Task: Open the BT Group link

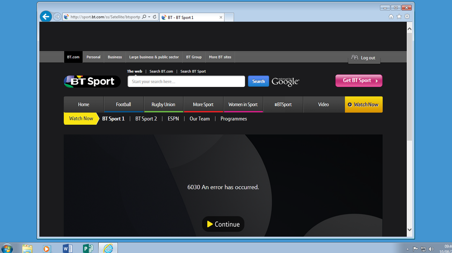Action: coord(194,57)
